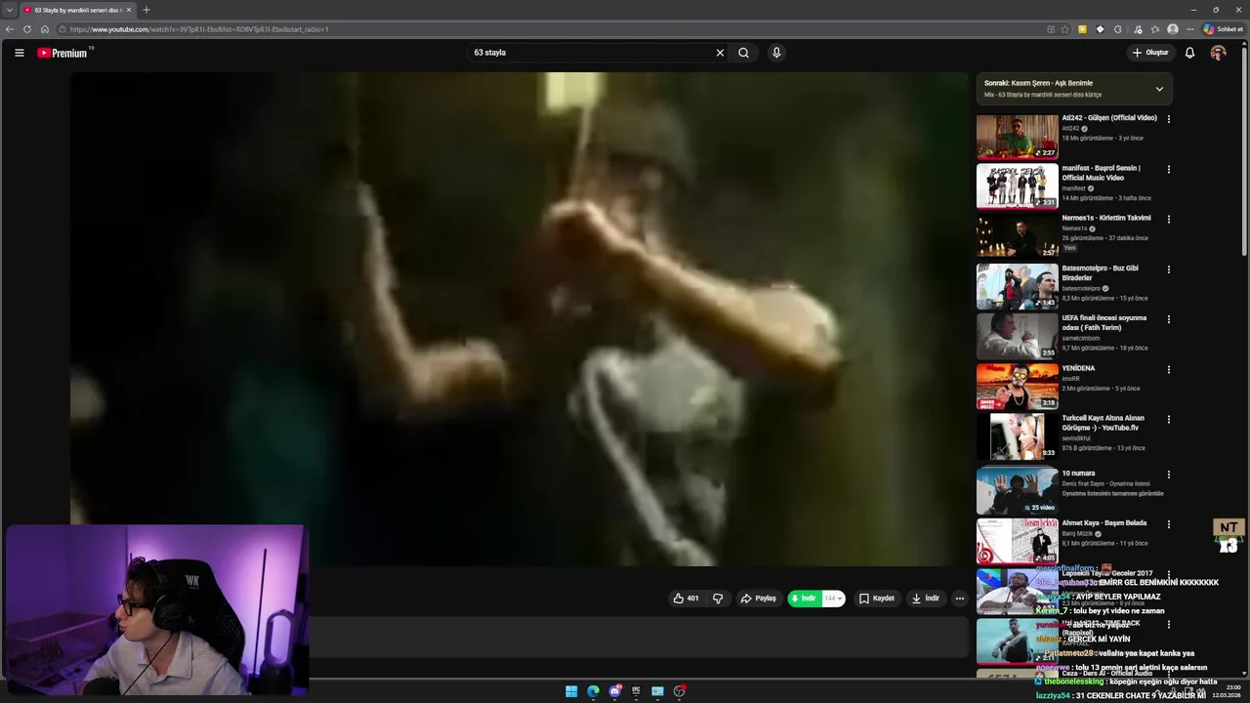This screenshot has width=1250, height=703.
Task: Click into the '63 stayla' search field
Action: pyautogui.click(x=590, y=53)
